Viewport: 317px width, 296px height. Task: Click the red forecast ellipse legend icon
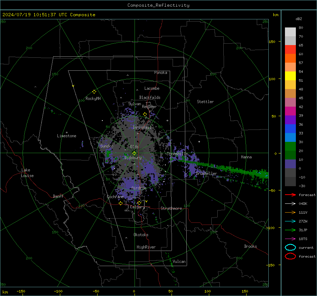click(x=290, y=256)
